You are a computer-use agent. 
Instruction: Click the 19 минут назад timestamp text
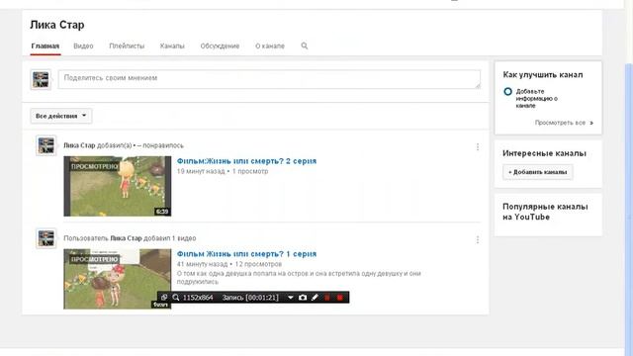pos(201,171)
